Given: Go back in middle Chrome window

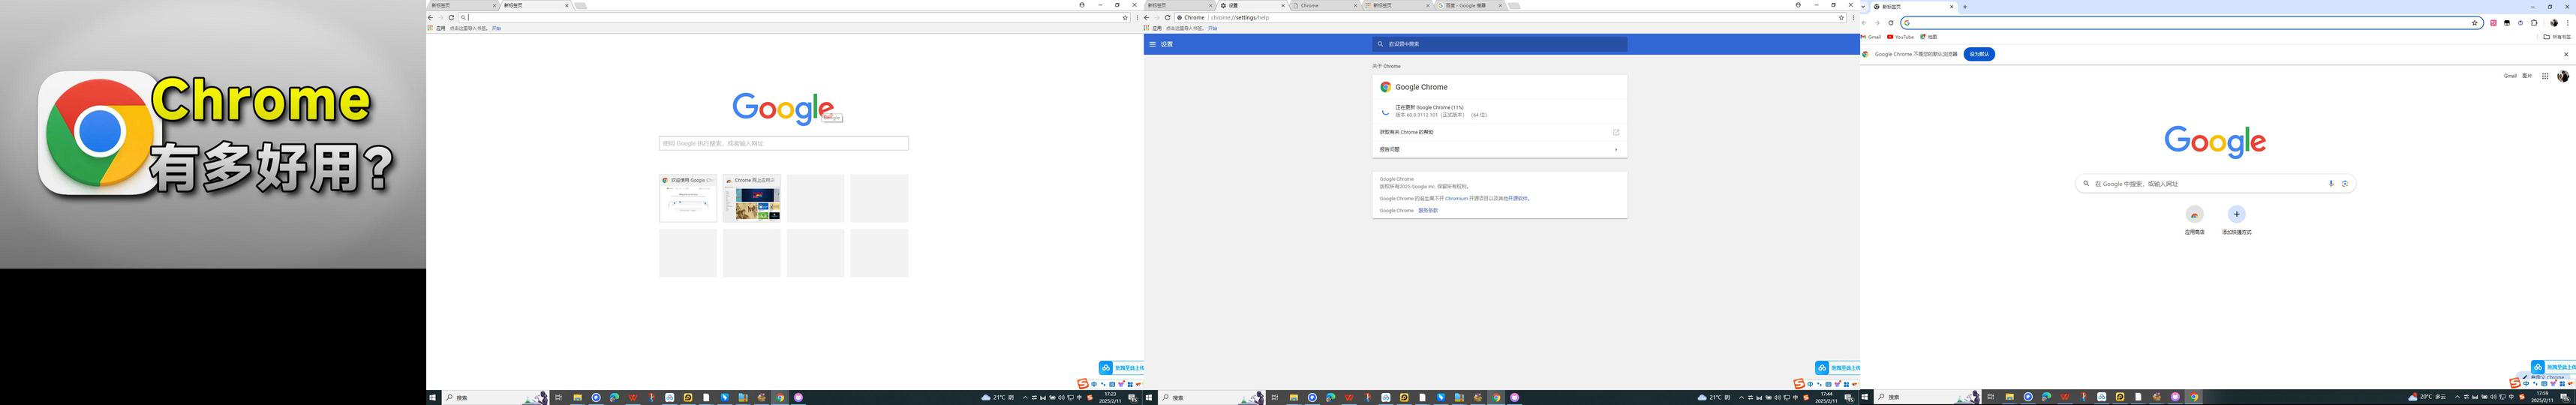Looking at the screenshot, I should [x=1147, y=17].
